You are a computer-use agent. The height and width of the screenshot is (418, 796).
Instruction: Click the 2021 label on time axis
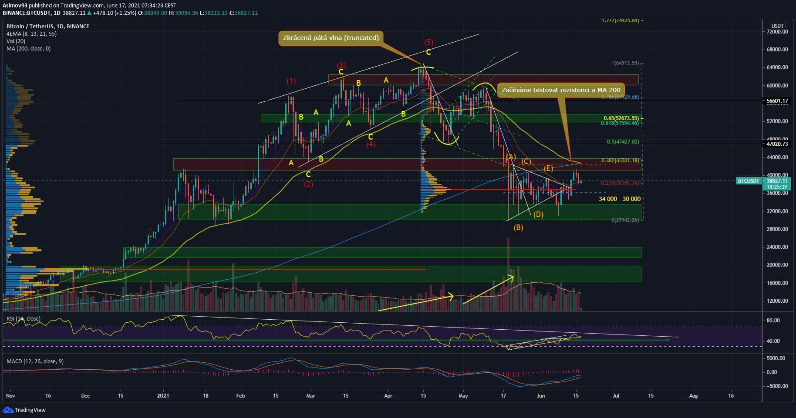pos(163,396)
